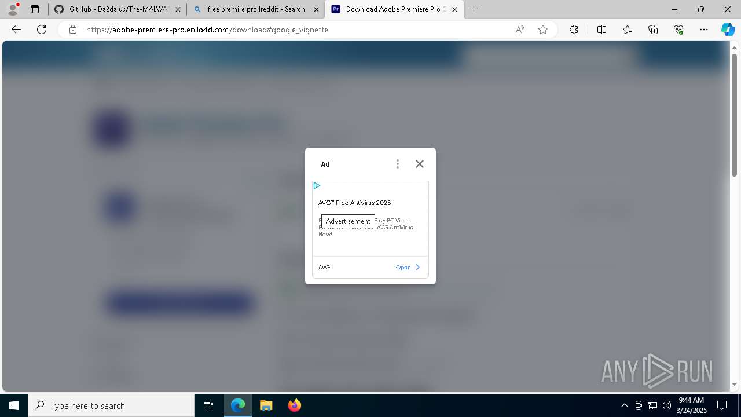The height and width of the screenshot is (417, 741).
Task: Toggle split screen view
Action: click(x=601, y=30)
